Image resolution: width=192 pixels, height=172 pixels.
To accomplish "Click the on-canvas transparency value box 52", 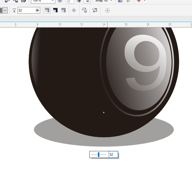I will click(x=113, y=155).
